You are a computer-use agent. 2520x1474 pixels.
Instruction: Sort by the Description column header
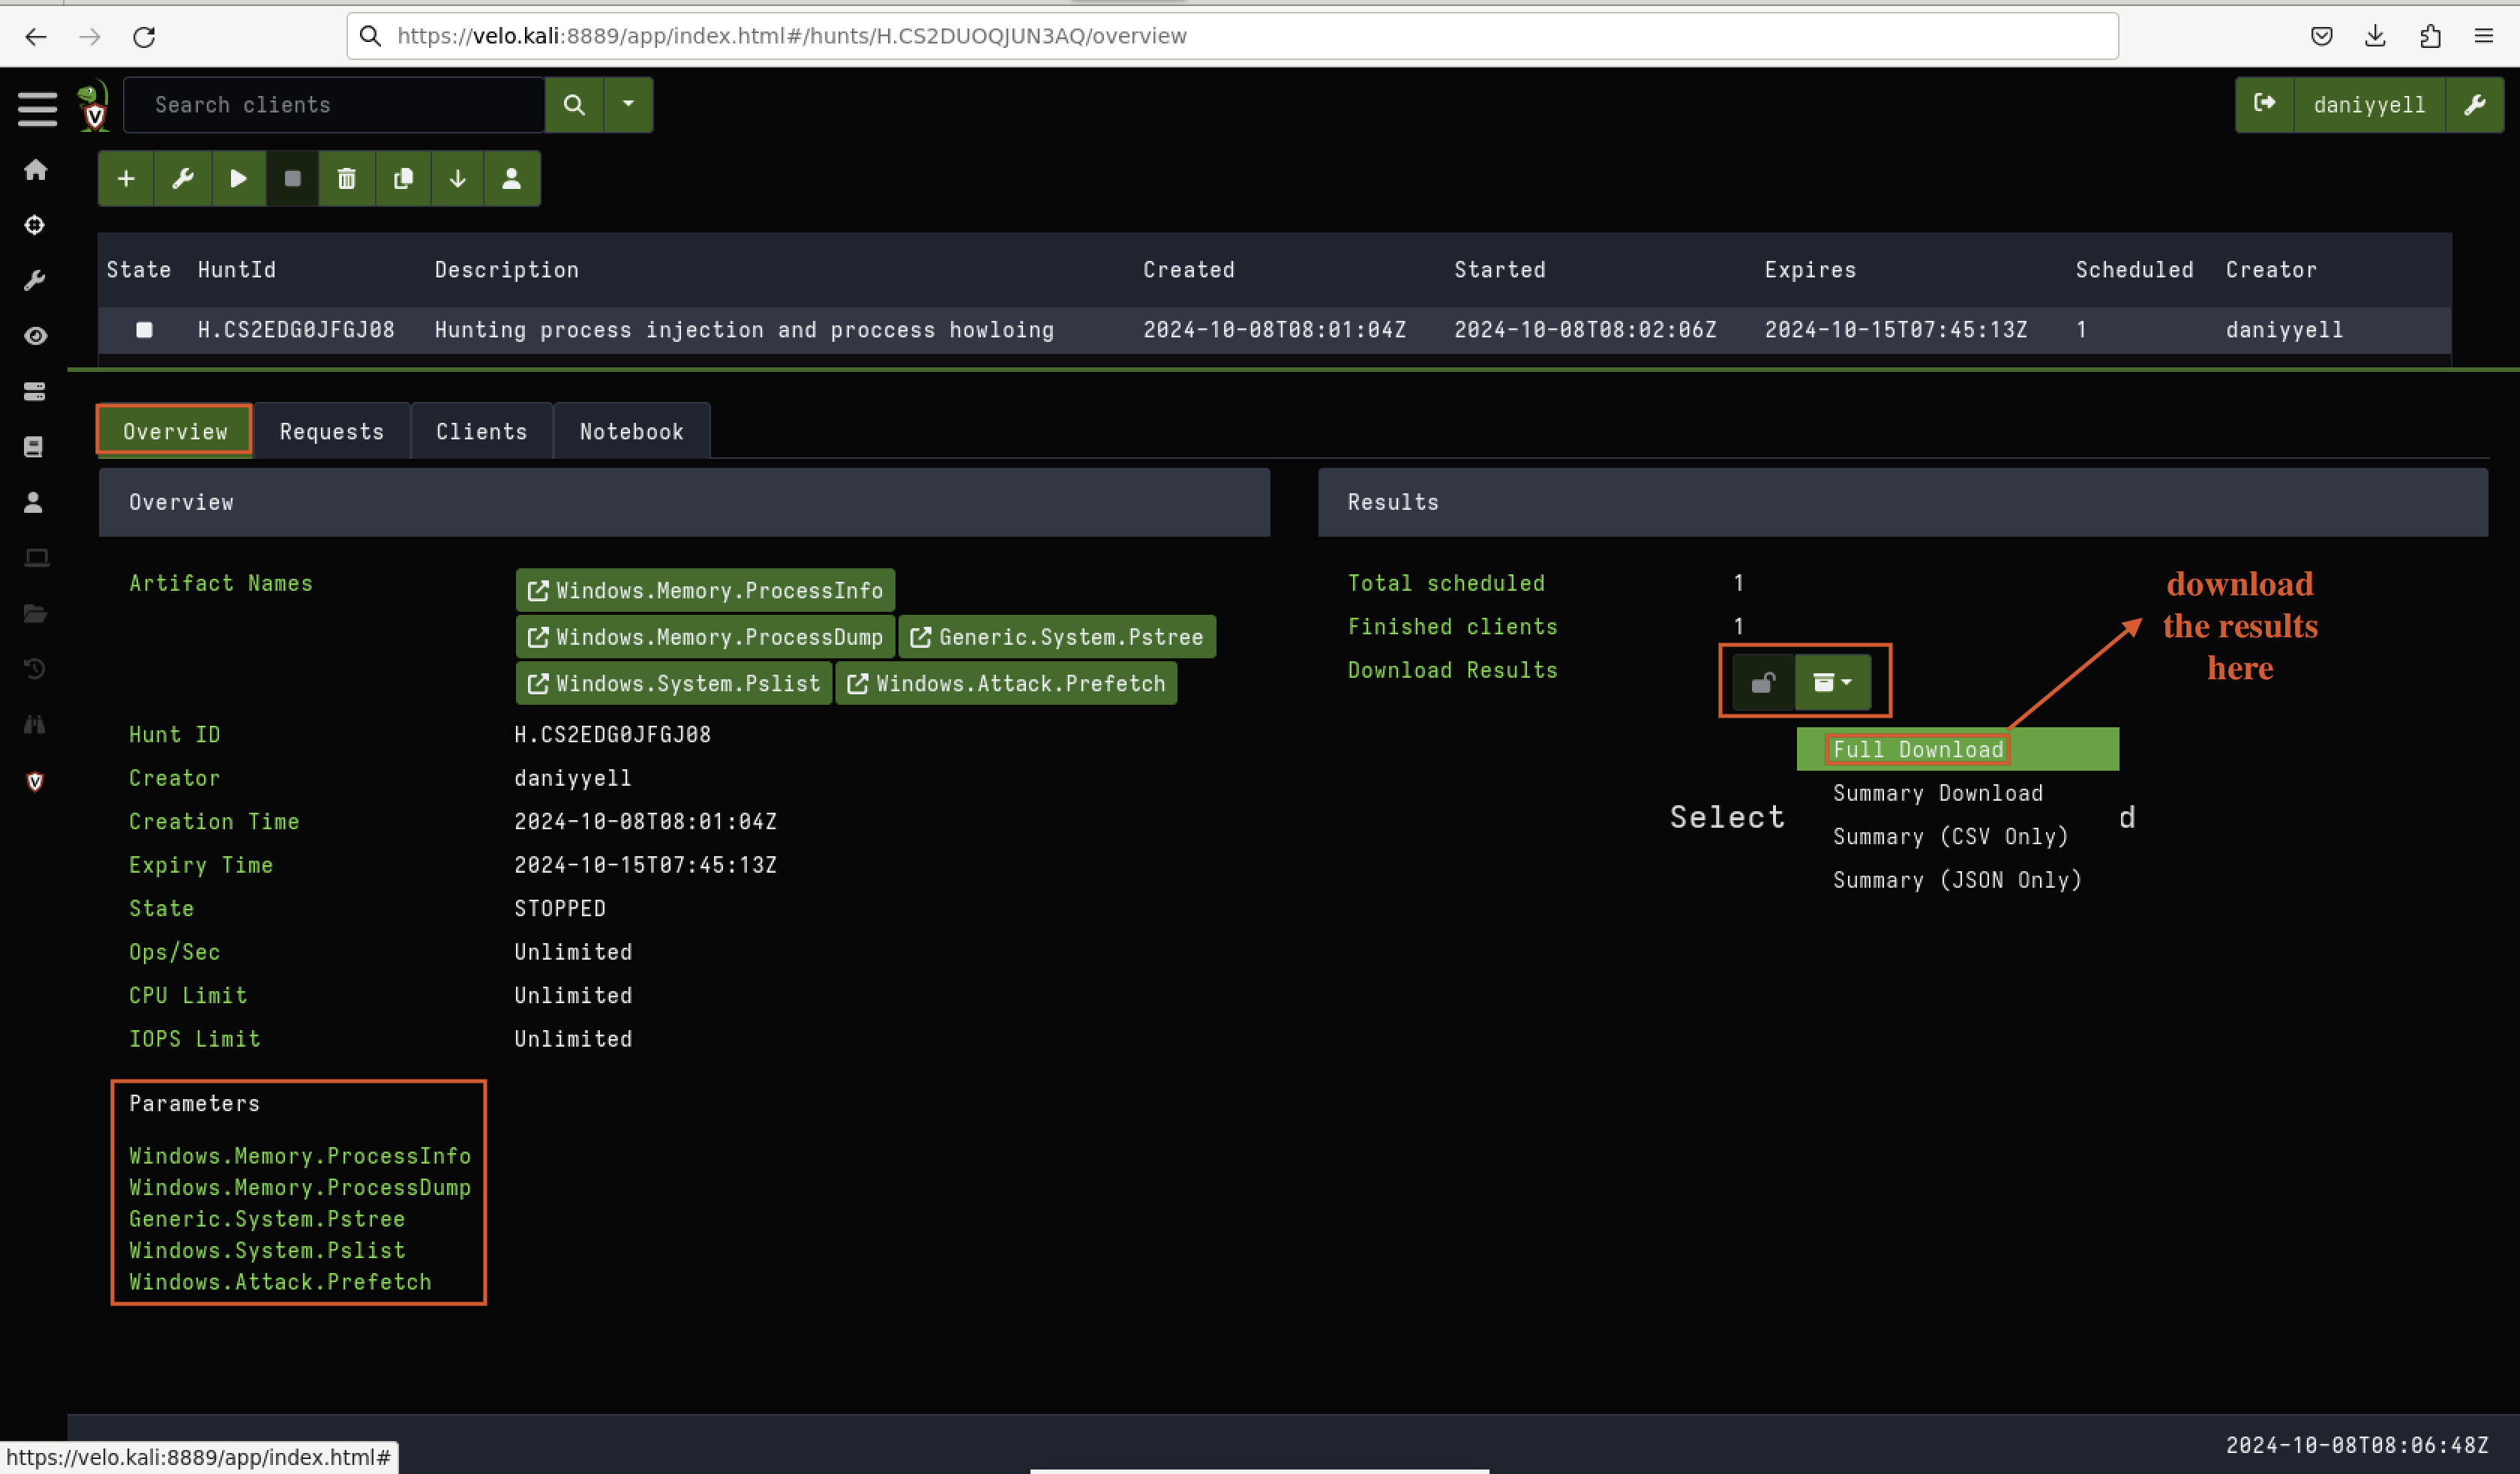click(507, 270)
